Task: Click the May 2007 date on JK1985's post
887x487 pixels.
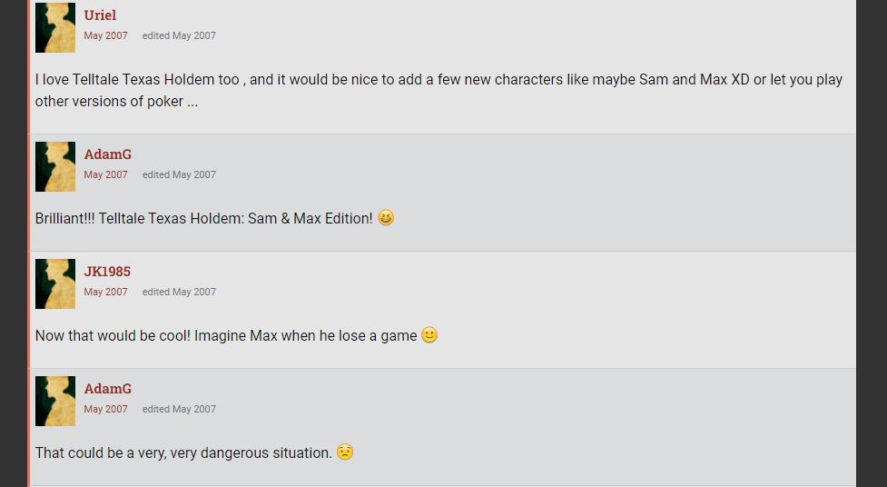Action: pyautogui.click(x=105, y=293)
